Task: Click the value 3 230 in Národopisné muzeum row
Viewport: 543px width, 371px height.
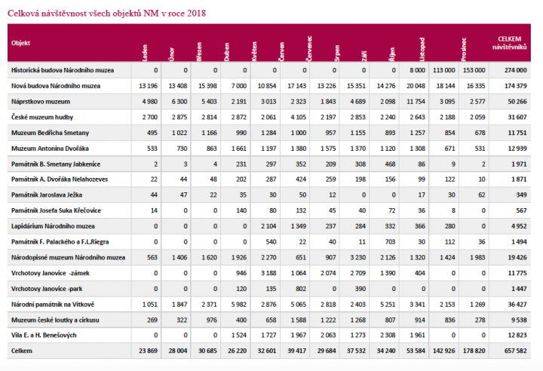Action: click(357, 257)
